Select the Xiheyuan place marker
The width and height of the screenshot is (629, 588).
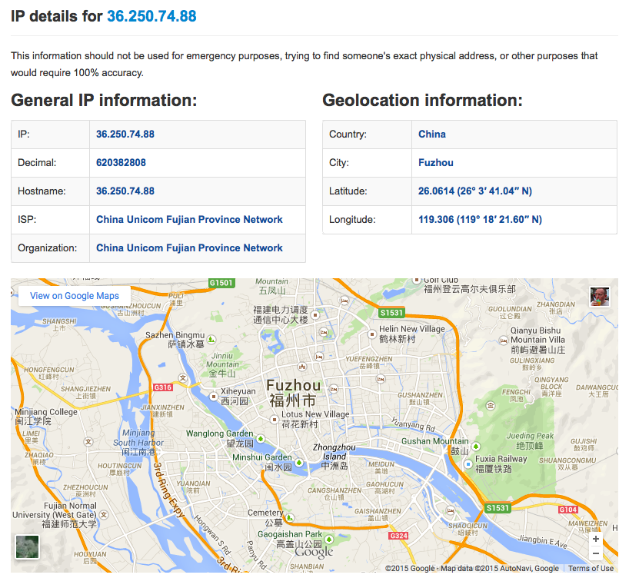point(214,397)
